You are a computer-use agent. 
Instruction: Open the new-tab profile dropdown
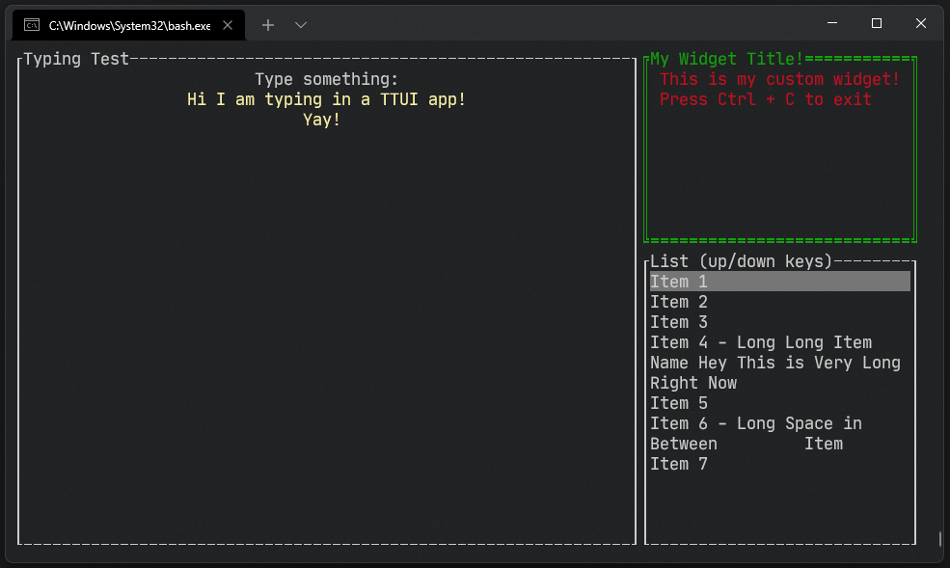tap(301, 25)
